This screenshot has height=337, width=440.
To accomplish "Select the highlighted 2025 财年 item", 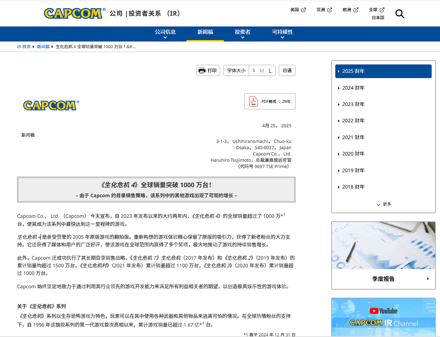I will [353, 71].
